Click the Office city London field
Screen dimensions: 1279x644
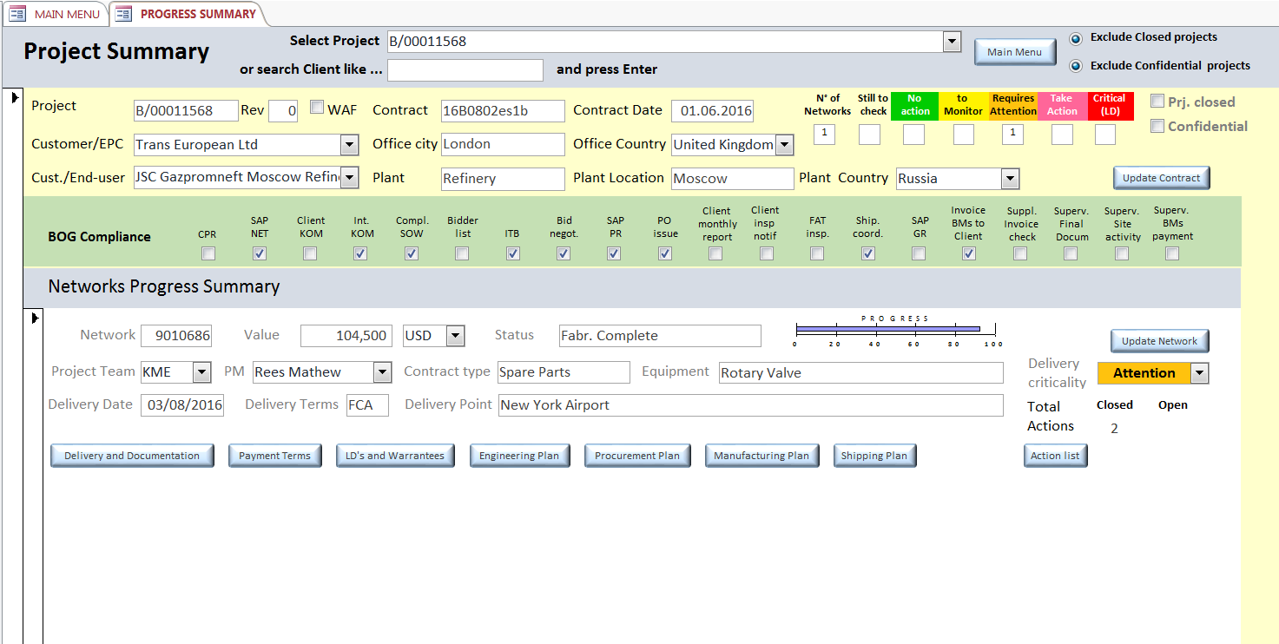[503, 144]
